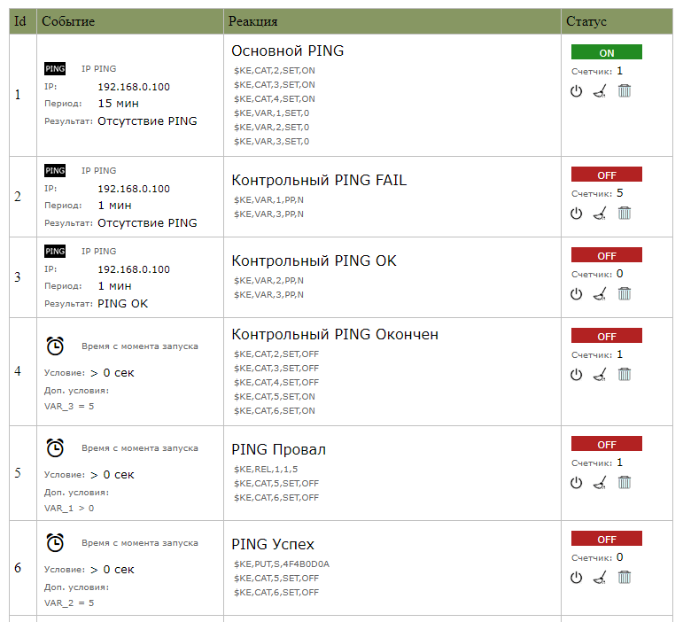Select the Контрольный PING Окончен title
683x622 pixels.
click(334, 334)
